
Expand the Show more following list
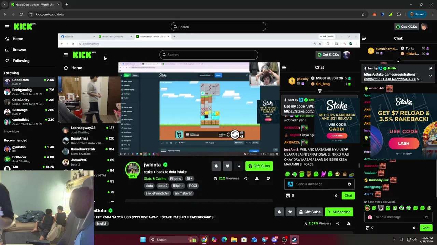11,131
